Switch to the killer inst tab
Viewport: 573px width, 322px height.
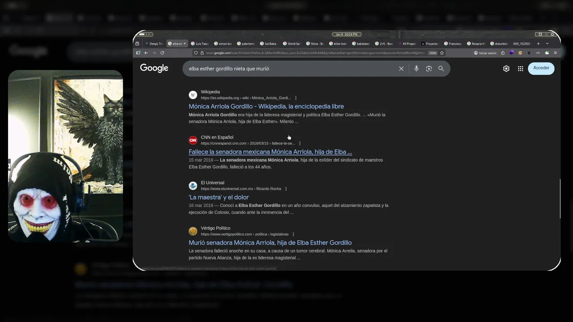[x=339, y=44]
